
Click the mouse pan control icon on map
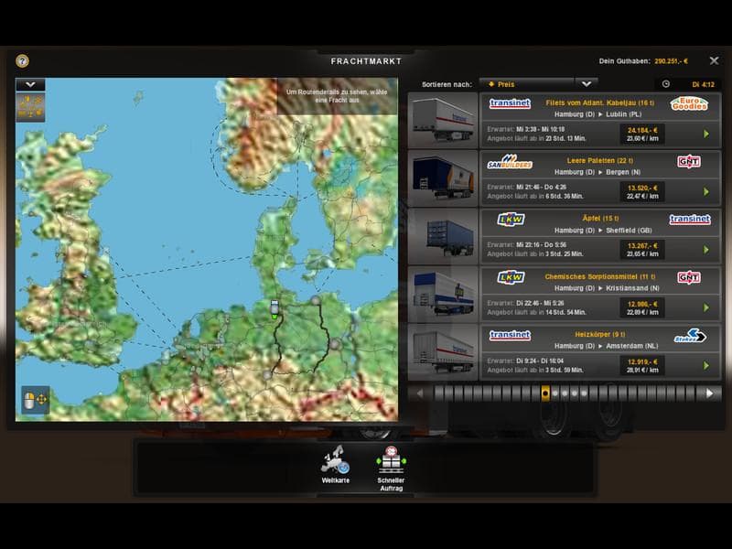35,400
